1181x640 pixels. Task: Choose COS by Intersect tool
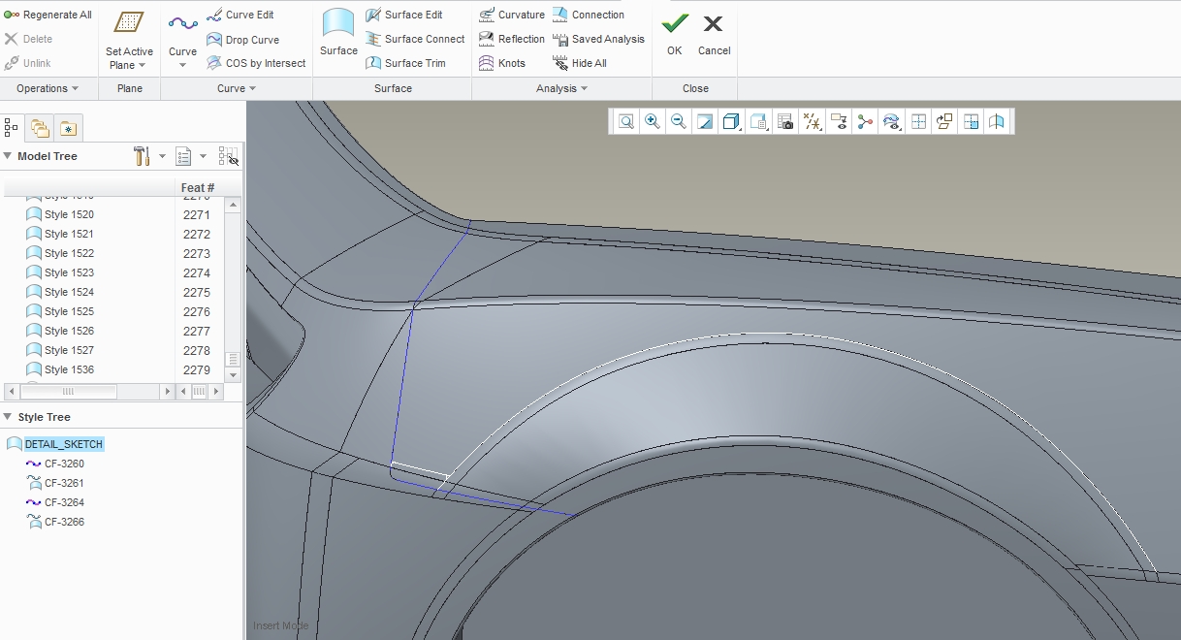(x=257, y=63)
